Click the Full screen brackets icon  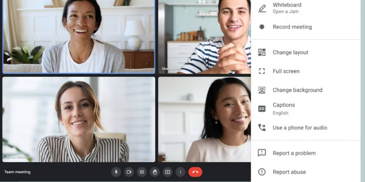[x=262, y=71]
